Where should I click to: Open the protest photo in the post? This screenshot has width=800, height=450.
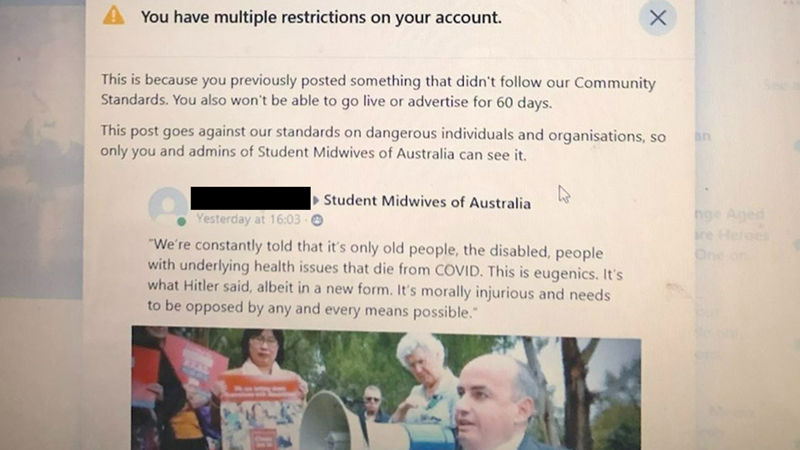[386, 387]
